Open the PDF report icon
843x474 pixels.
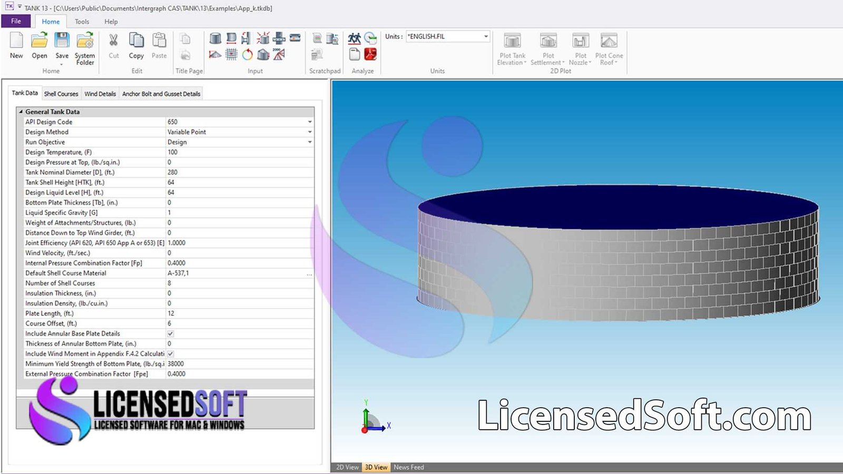(x=370, y=54)
